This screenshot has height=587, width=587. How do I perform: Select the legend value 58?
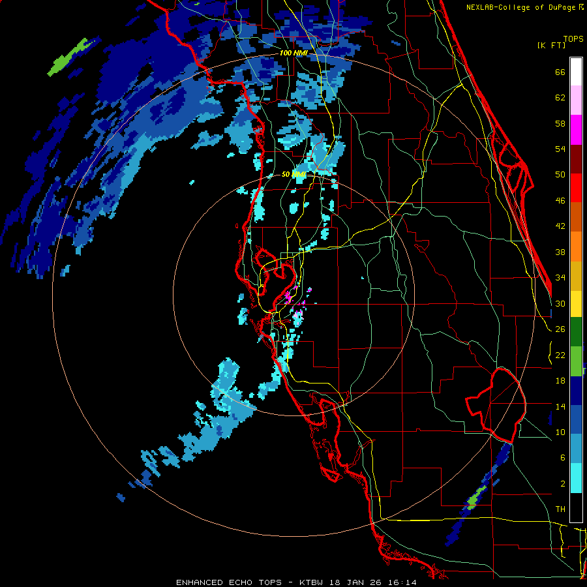[560, 123]
